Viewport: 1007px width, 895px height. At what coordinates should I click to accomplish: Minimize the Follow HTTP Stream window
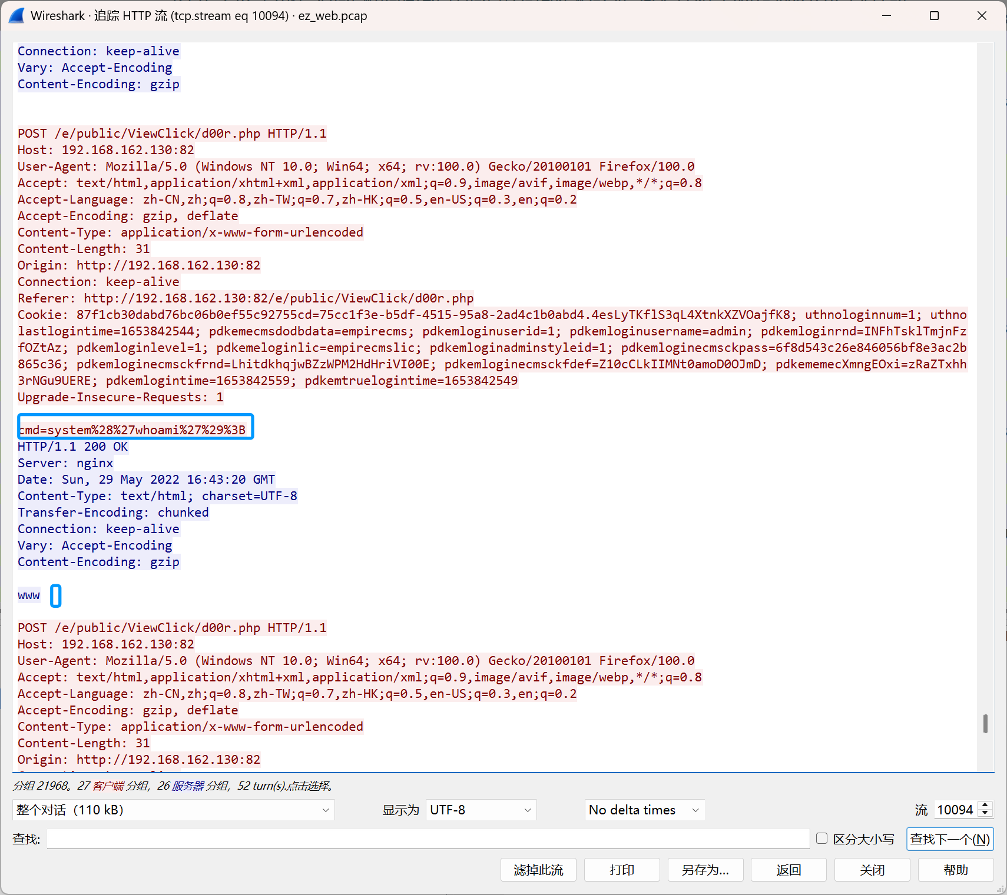pyautogui.click(x=886, y=16)
